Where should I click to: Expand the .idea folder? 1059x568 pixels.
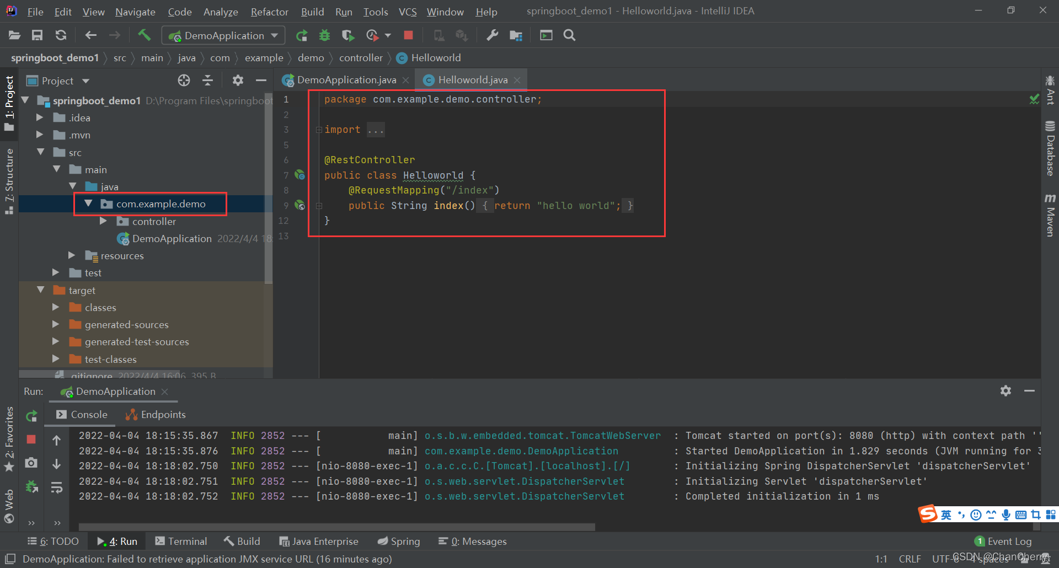click(40, 117)
